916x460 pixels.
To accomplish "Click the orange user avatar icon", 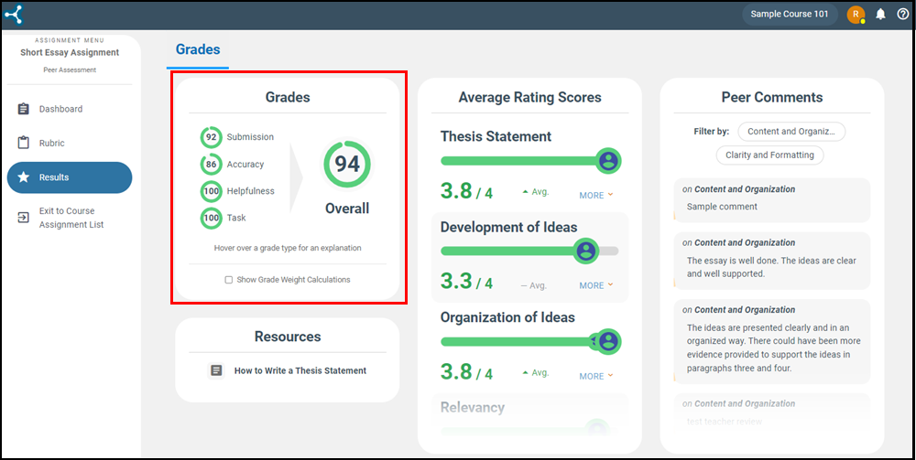I will (856, 14).
